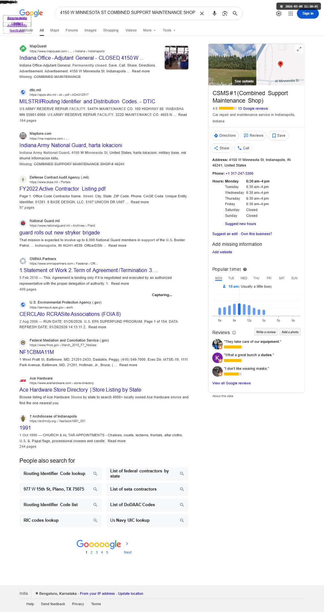Image resolution: width=328 pixels, height=612 pixels.
Task: Expand the More search filters dropdown
Action: click(149, 30)
